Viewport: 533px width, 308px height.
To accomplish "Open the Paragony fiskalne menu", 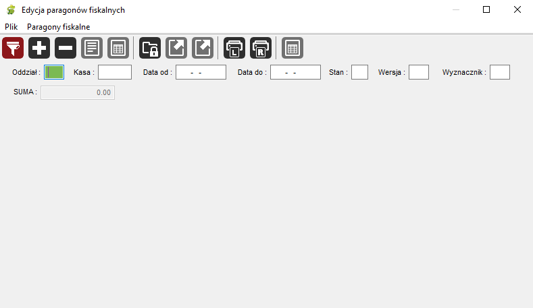I will 59,27.
